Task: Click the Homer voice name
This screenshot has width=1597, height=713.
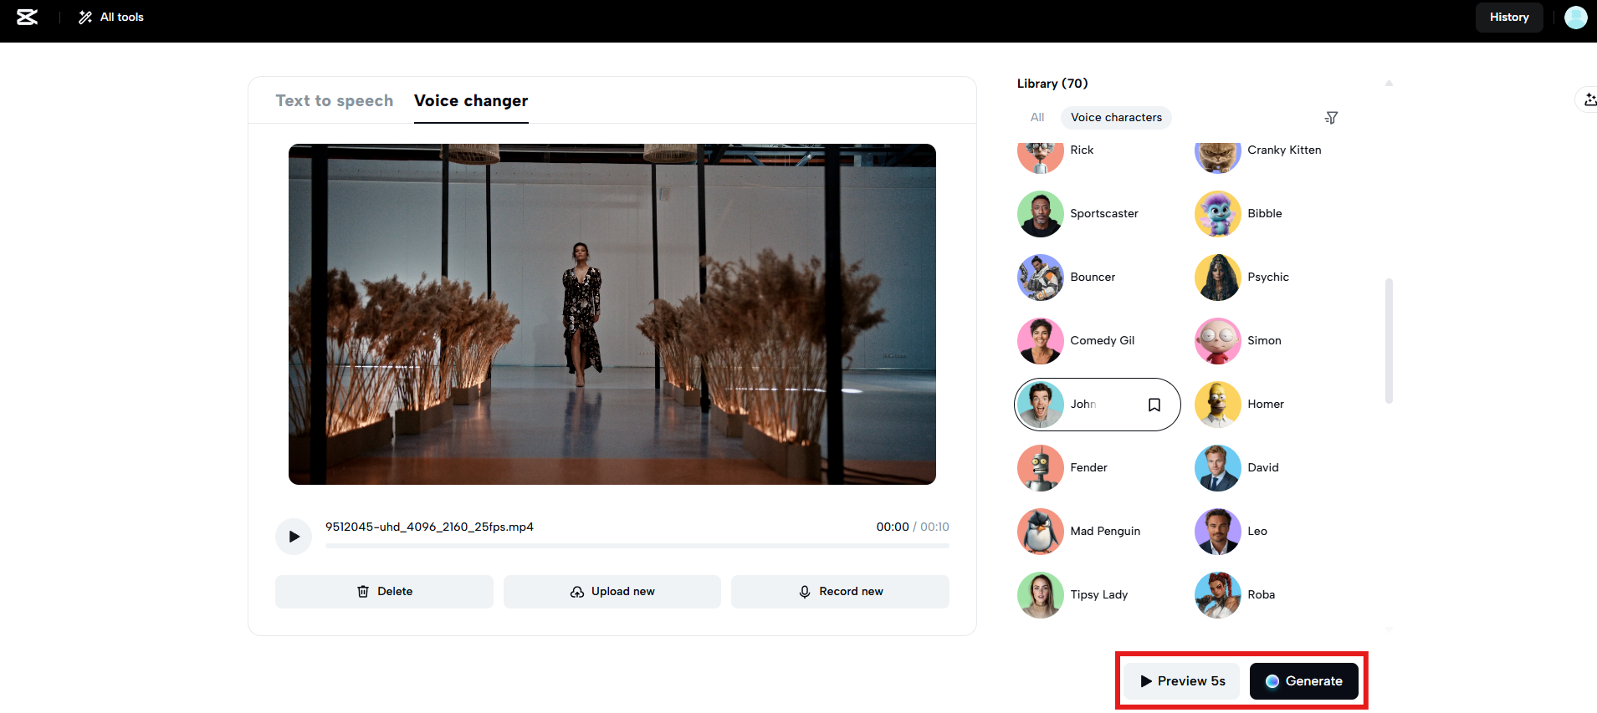Action: click(x=1266, y=405)
